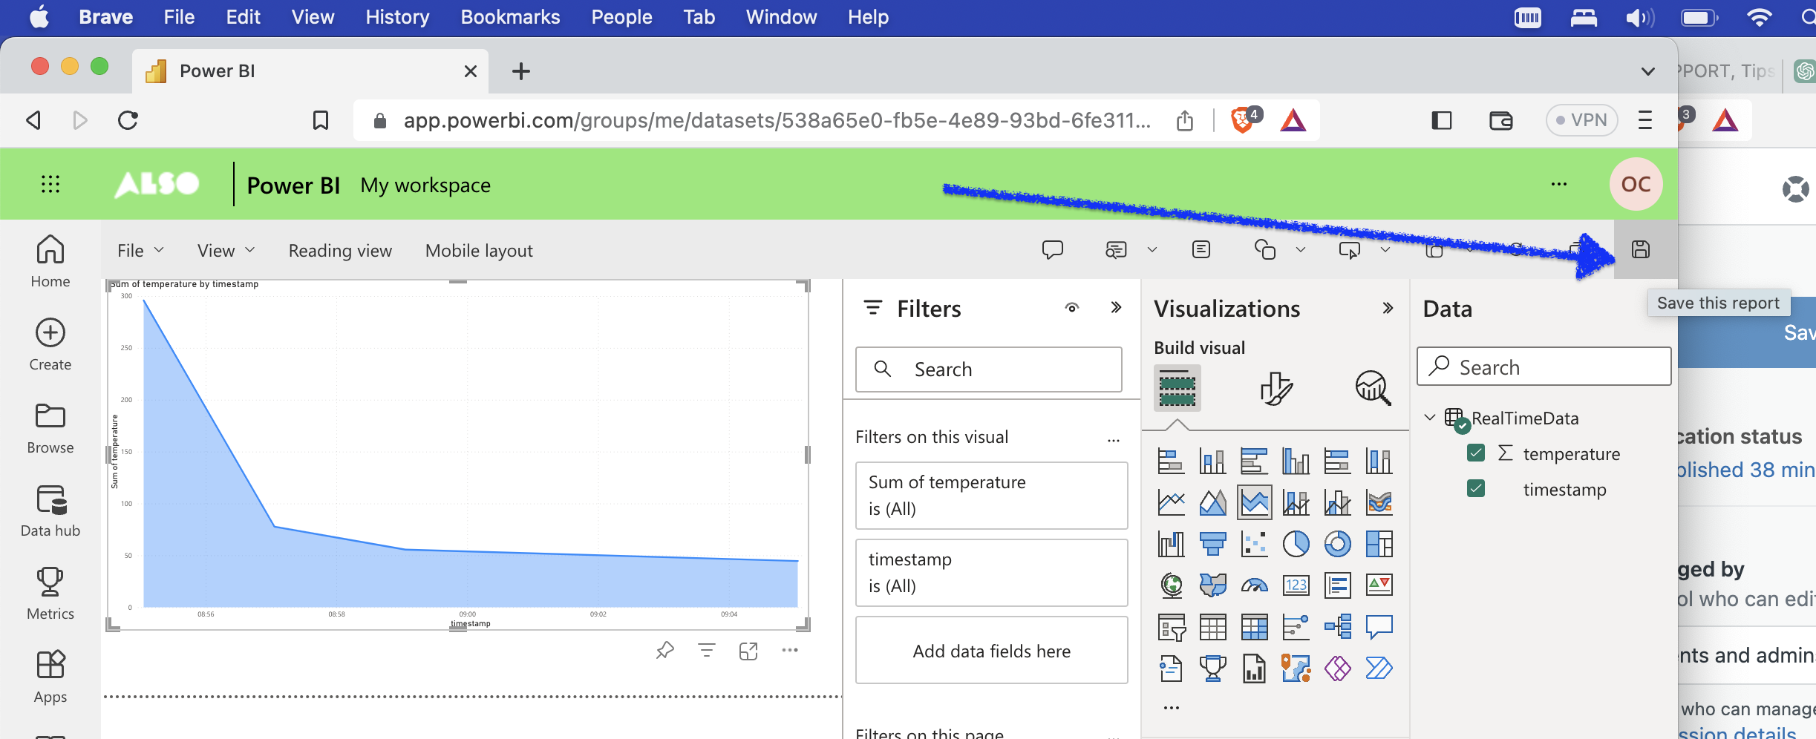This screenshot has height=739, width=1816.
Task: Click the Filters search field
Action: pyautogui.click(x=988, y=369)
